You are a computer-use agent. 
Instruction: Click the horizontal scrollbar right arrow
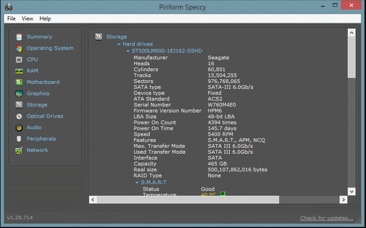click(x=344, y=200)
